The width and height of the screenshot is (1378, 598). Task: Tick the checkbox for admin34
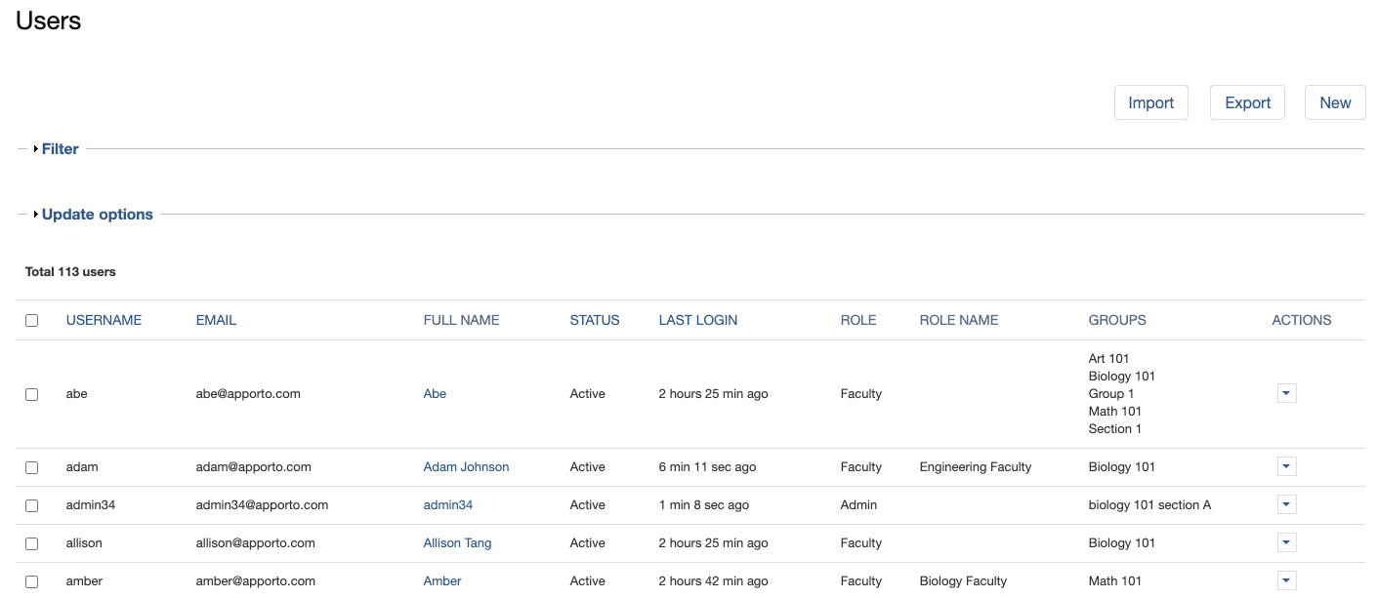(32, 505)
